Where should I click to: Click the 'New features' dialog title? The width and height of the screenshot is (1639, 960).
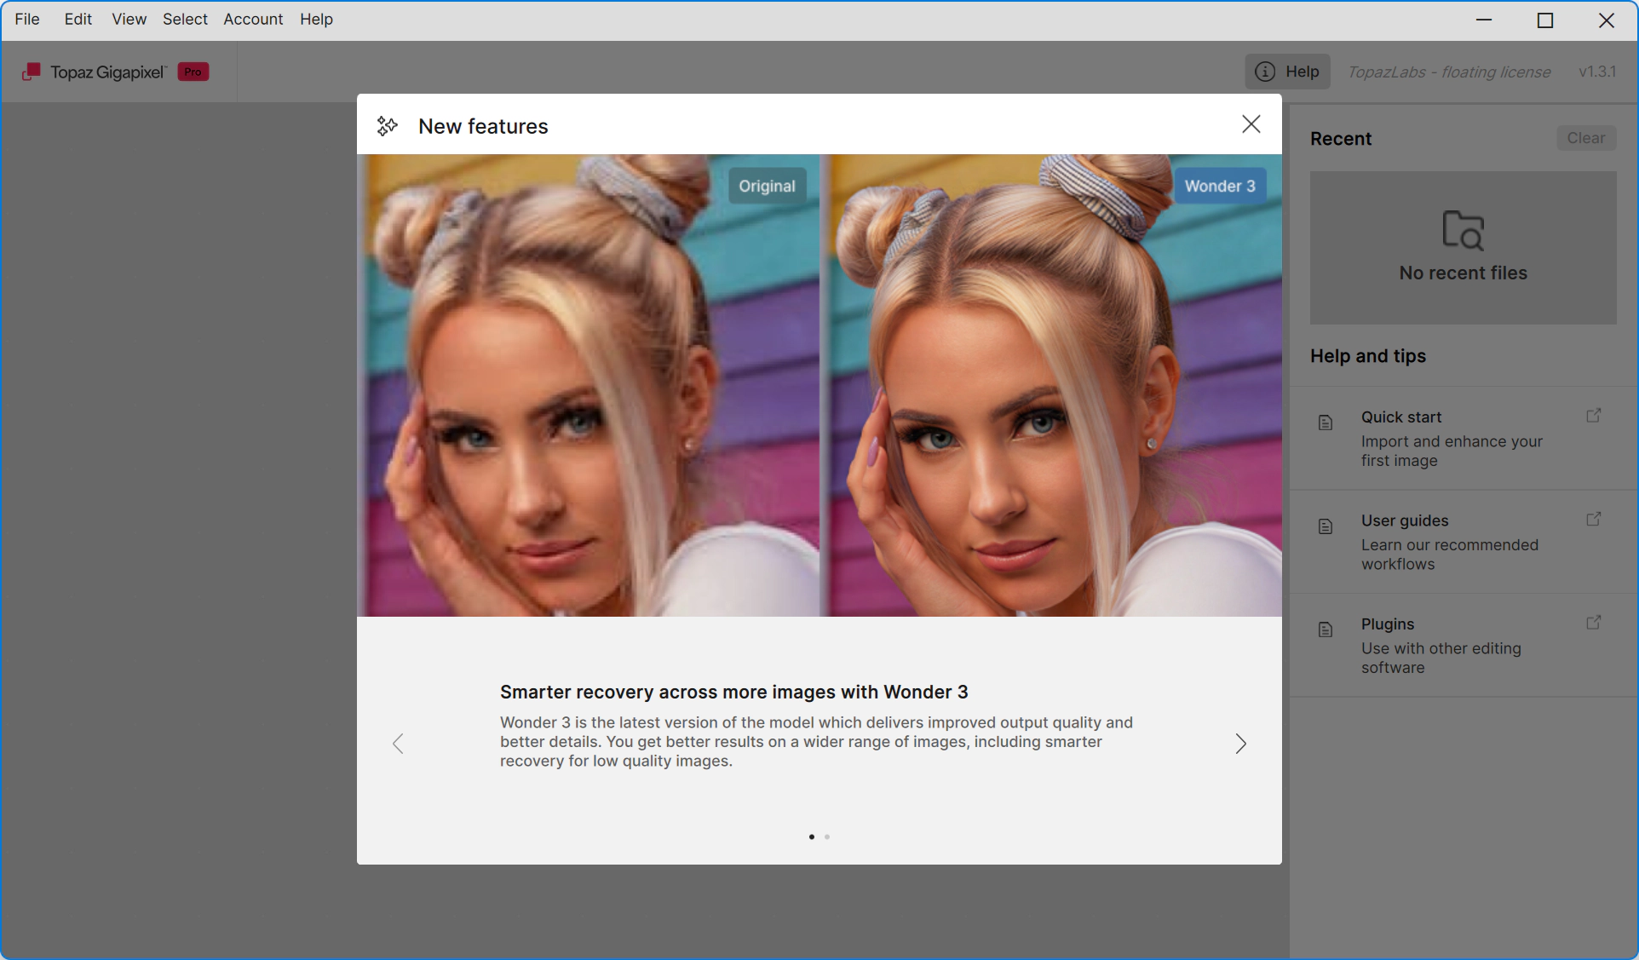coord(483,126)
